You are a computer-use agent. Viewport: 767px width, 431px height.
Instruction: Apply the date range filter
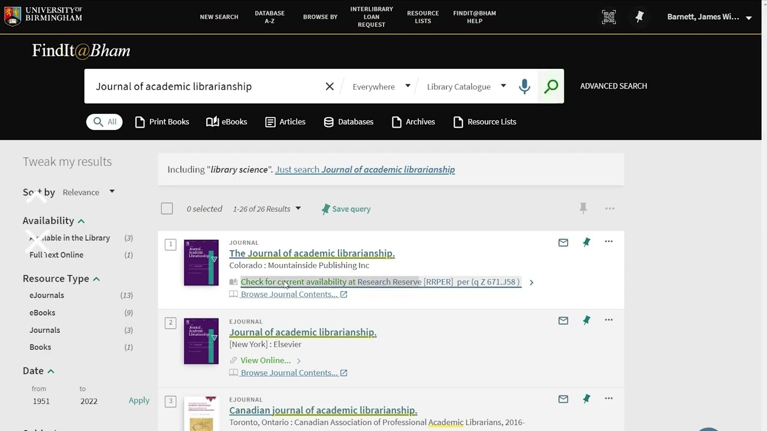[139, 400]
